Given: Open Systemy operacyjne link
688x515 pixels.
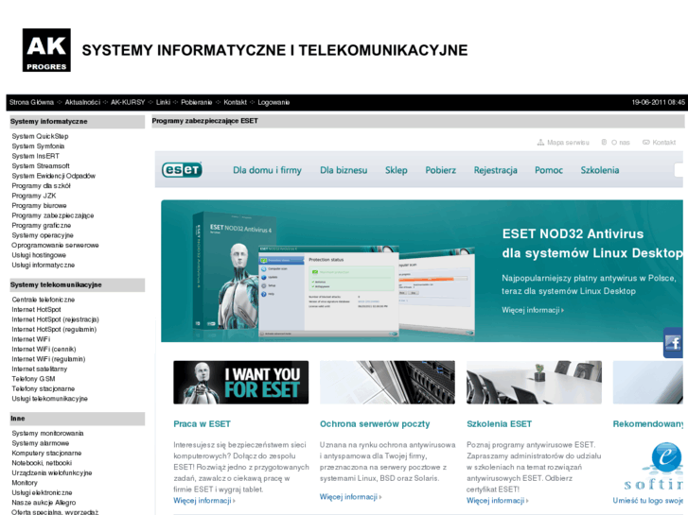Looking at the screenshot, I should [43, 235].
